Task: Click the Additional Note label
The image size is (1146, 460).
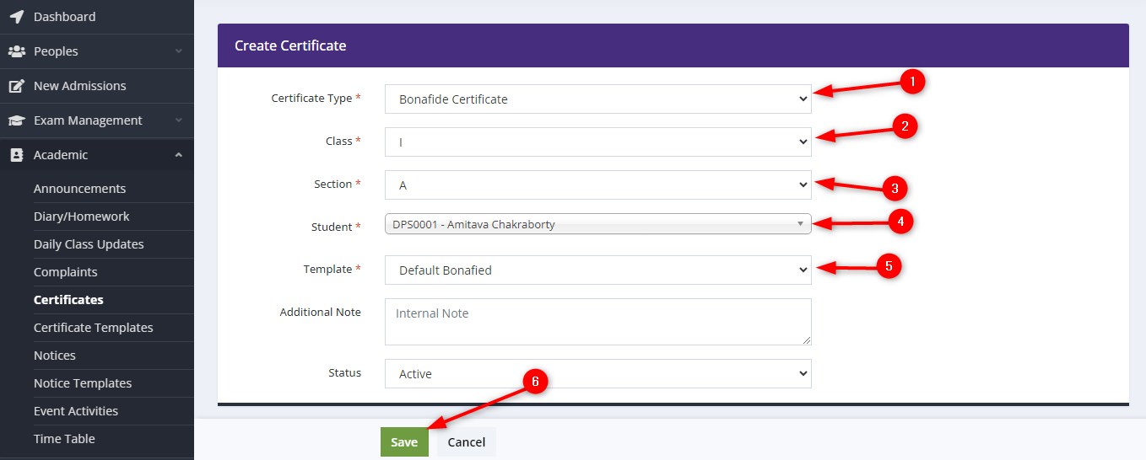Action: (321, 313)
